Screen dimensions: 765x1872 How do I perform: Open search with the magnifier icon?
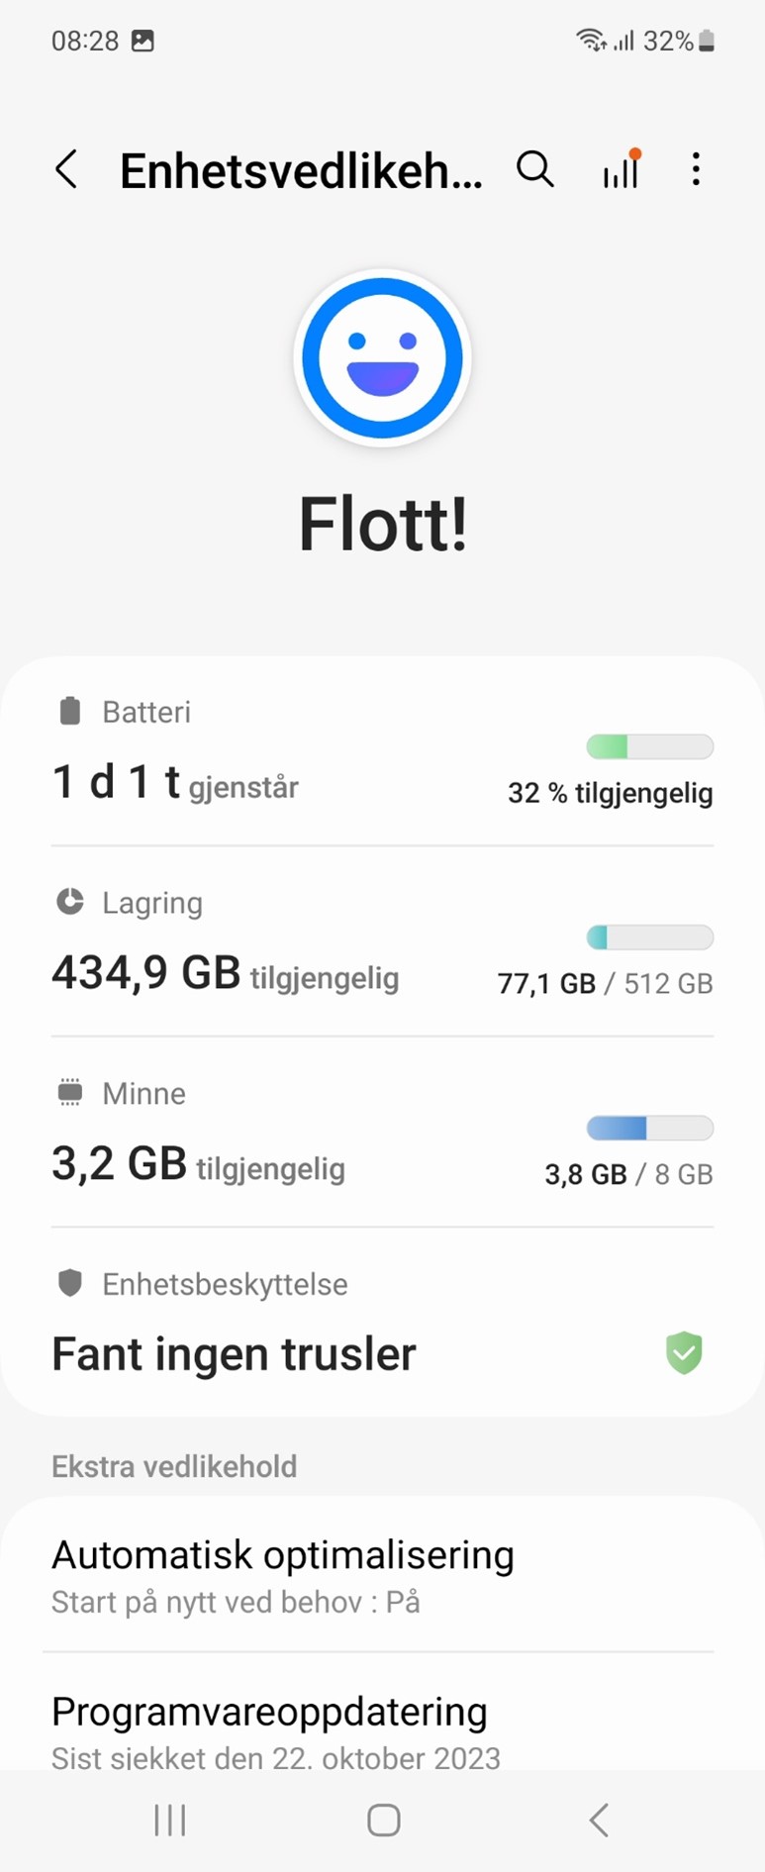point(534,170)
